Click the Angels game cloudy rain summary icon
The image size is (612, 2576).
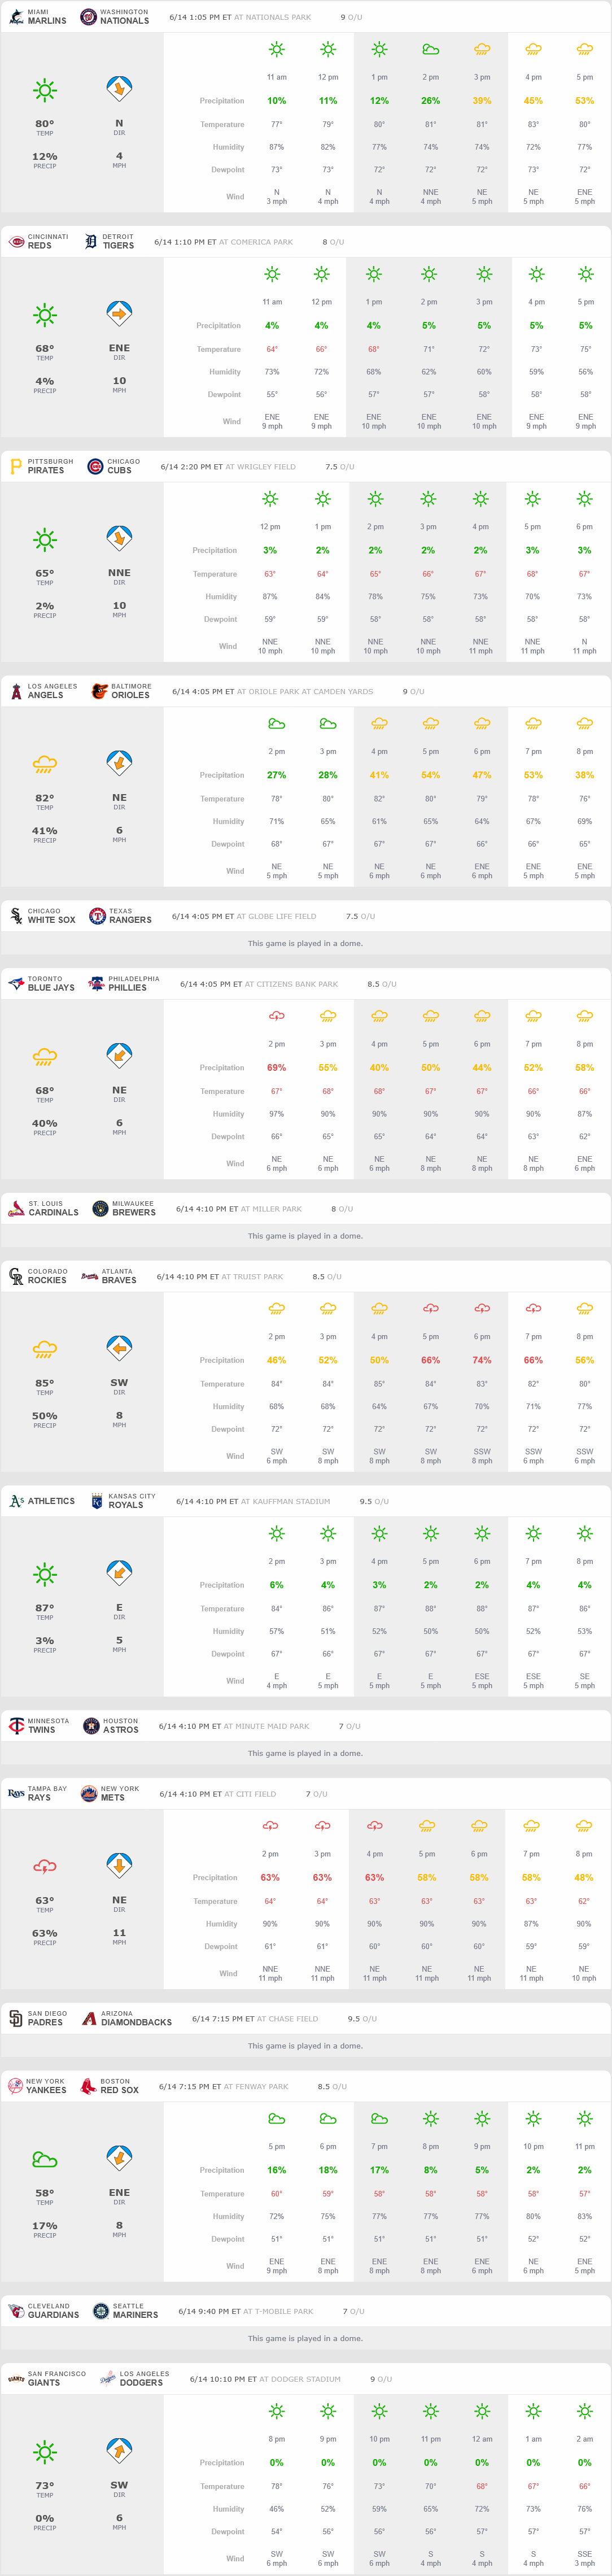click(x=45, y=765)
